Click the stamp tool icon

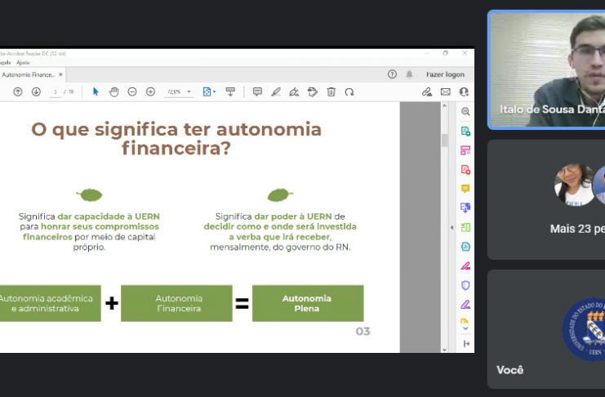(x=313, y=92)
